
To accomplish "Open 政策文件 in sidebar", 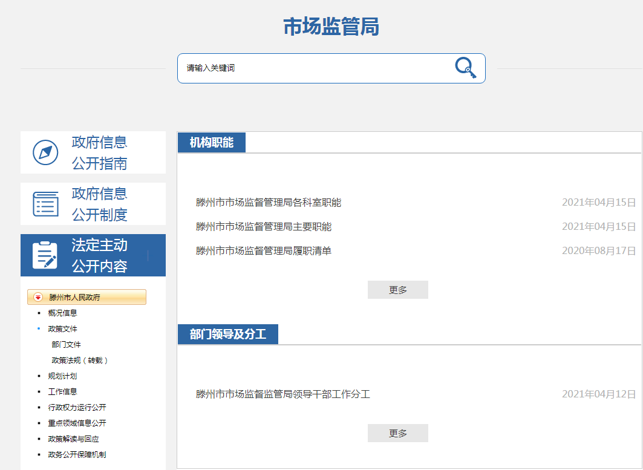I will click(62, 329).
